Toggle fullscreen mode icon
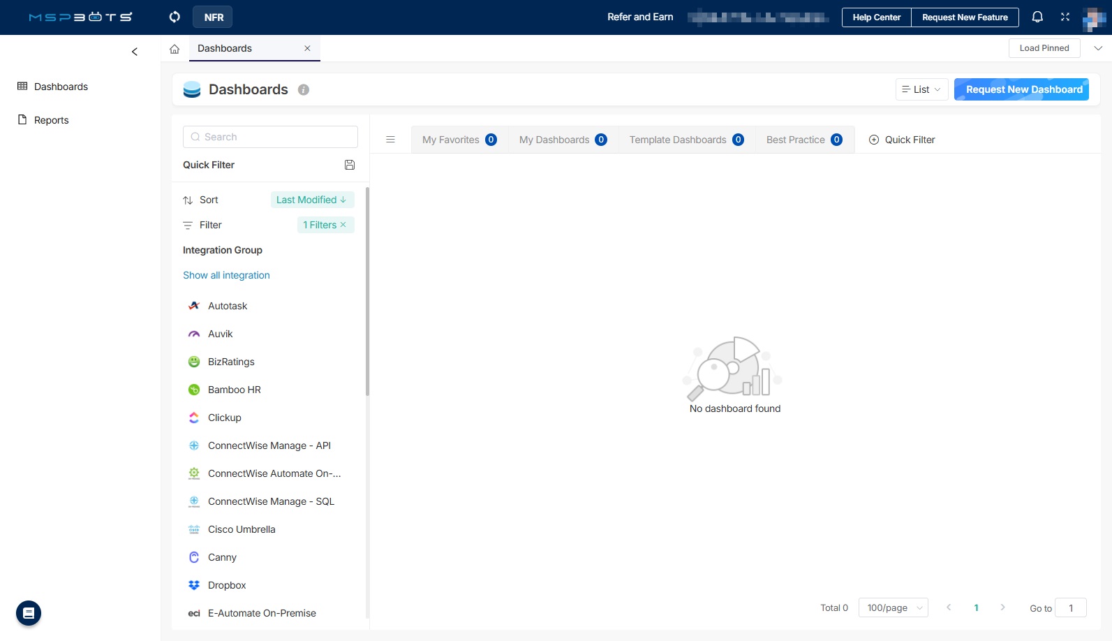This screenshot has height=641, width=1112. [x=1065, y=17]
